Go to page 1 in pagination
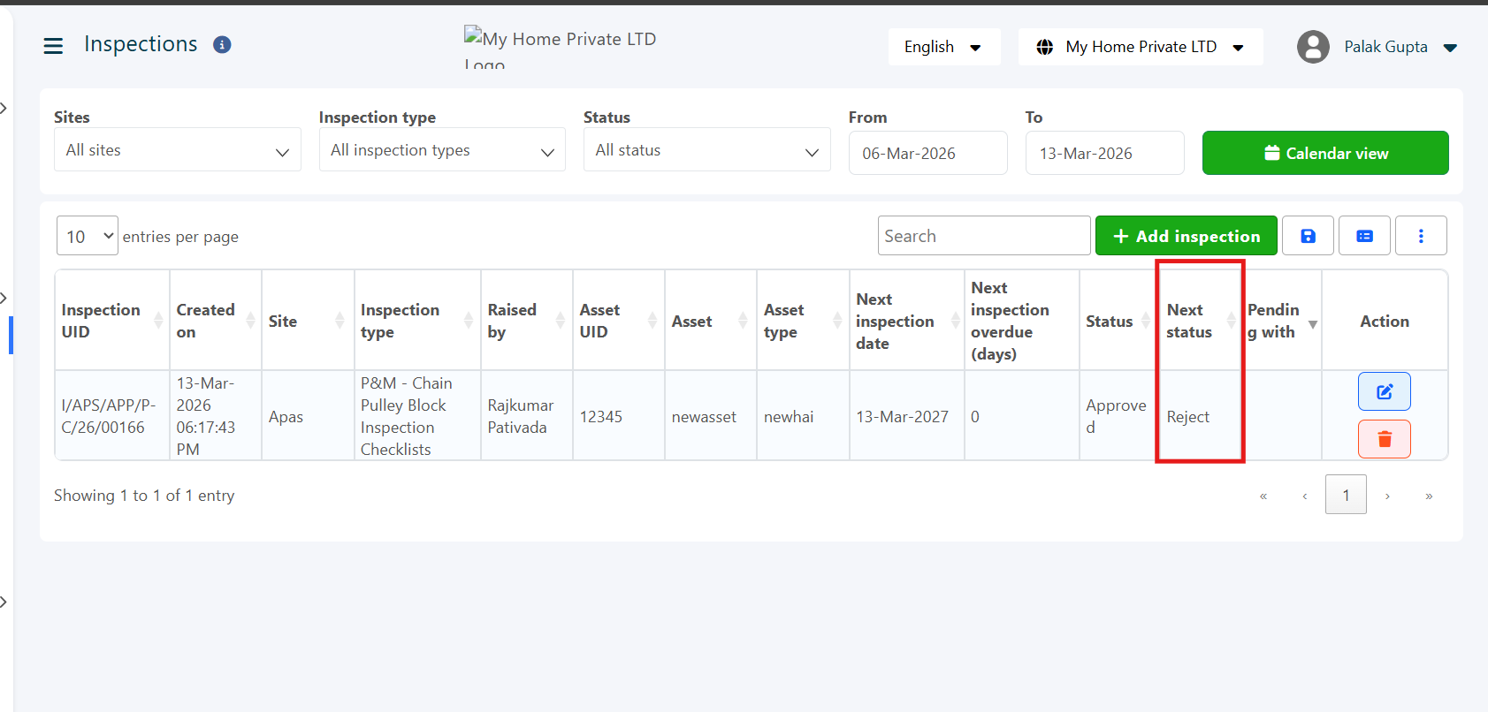Screen dimensions: 1488x712 (1345, 496)
